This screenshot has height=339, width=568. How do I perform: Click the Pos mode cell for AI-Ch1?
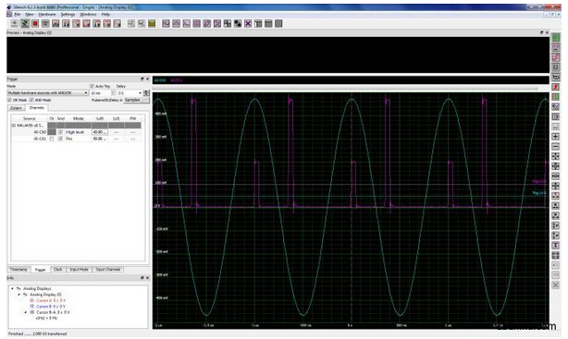78,139
